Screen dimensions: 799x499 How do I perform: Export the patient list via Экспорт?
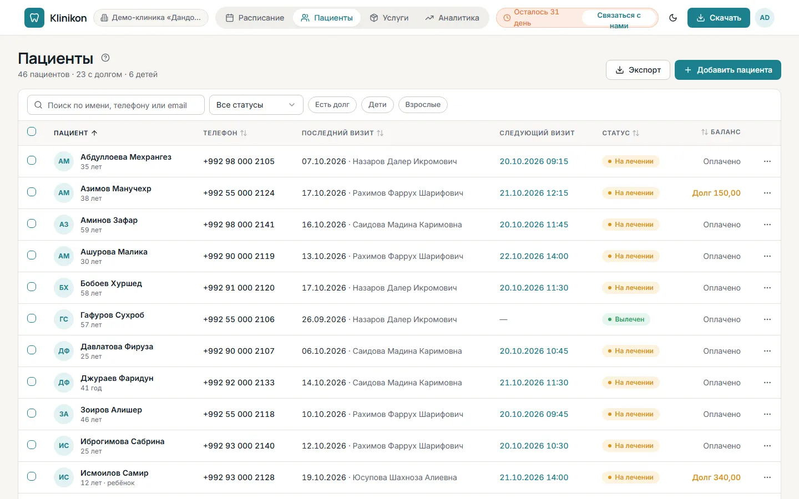[638, 70]
